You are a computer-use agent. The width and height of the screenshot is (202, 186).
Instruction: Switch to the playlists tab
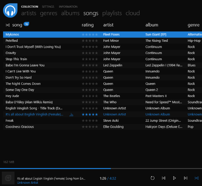coord(112,13)
